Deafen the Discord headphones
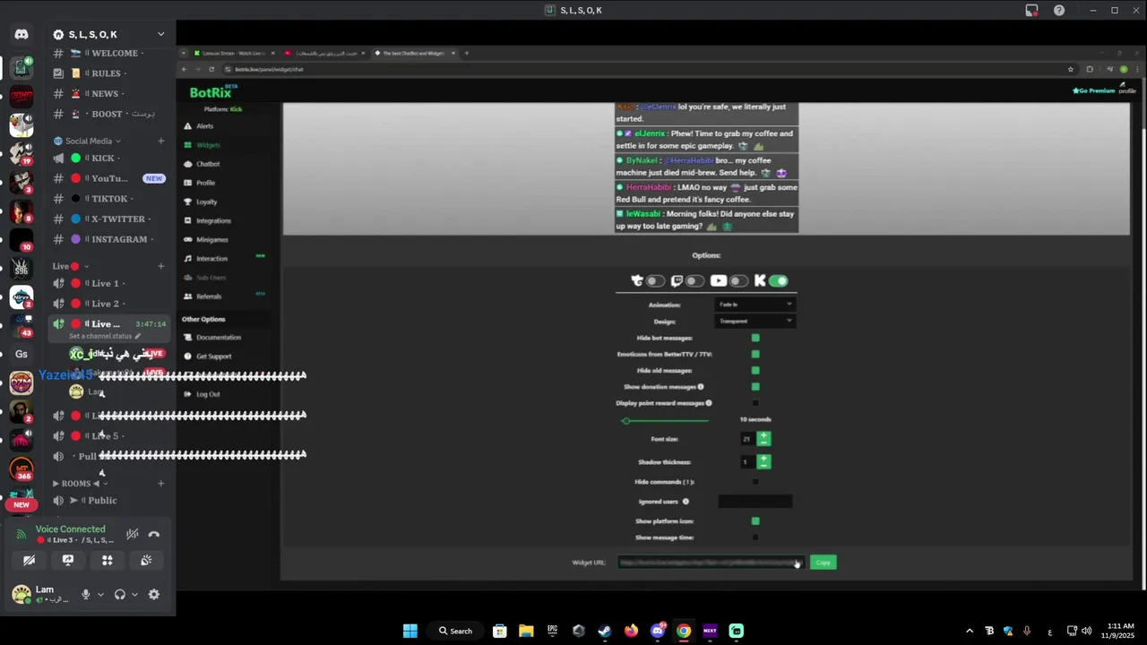The width and height of the screenshot is (1147, 645). [120, 594]
